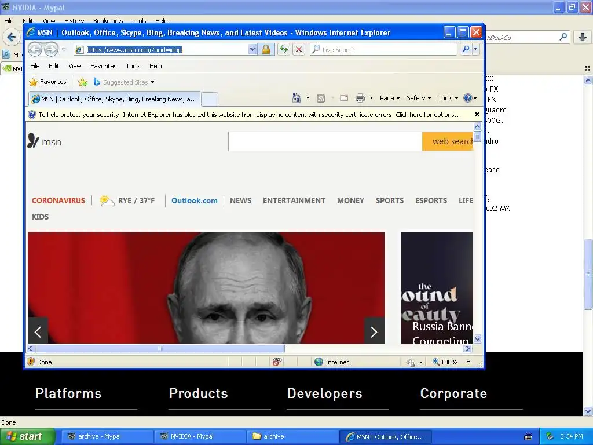
Task: Open the archive folder taskbar button
Action: coord(292,436)
